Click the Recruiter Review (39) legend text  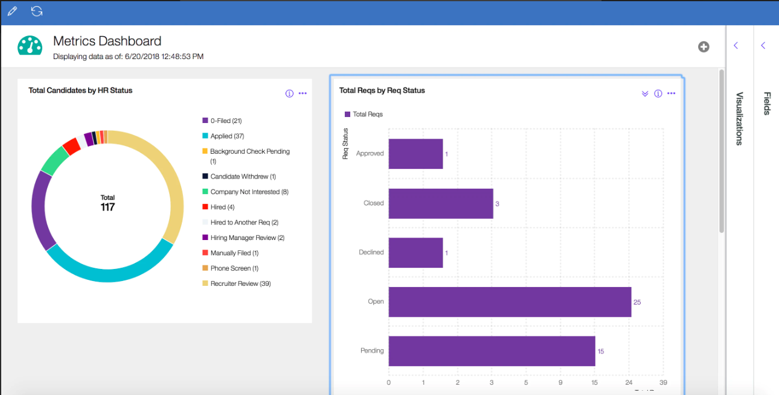[240, 283]
